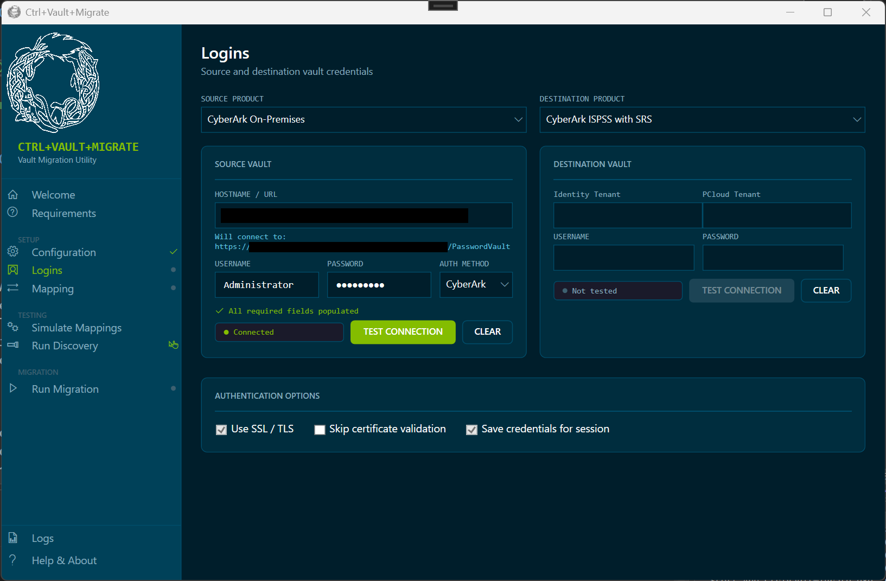886x581 pixels.
Task: Click the Logins bookmark icon
Action: pyautogui.click(x=13, y=270)
